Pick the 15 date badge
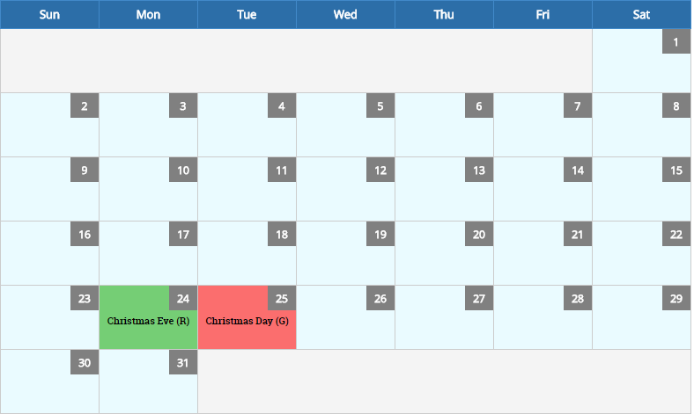Screen dimensions: 694x414 click(676, 171)
